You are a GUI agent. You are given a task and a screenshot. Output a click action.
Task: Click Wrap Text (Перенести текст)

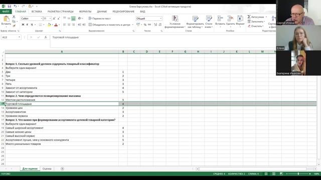point(100,18)
